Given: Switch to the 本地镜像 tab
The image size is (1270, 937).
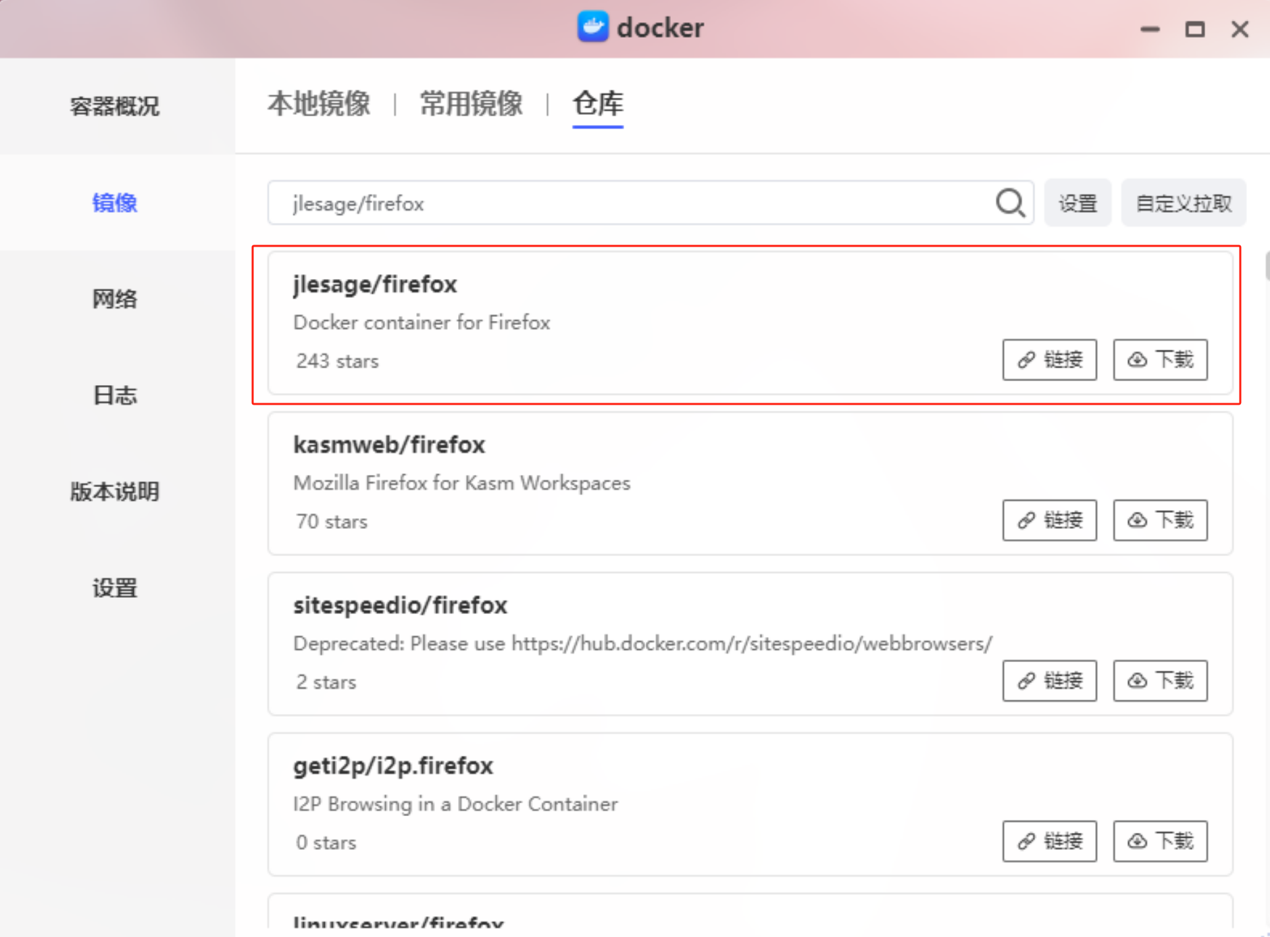Looking at the screenshot, I should [x=319, y=104].
